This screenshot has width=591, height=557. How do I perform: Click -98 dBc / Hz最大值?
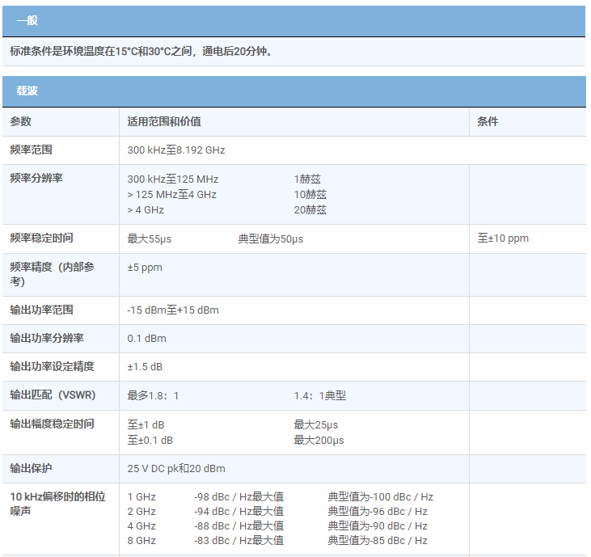point(239,496)
